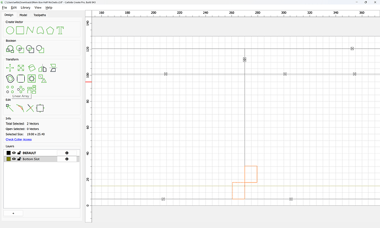Open the View menu
The width and height of the screenshot is (380, 228).
point(38,8)
